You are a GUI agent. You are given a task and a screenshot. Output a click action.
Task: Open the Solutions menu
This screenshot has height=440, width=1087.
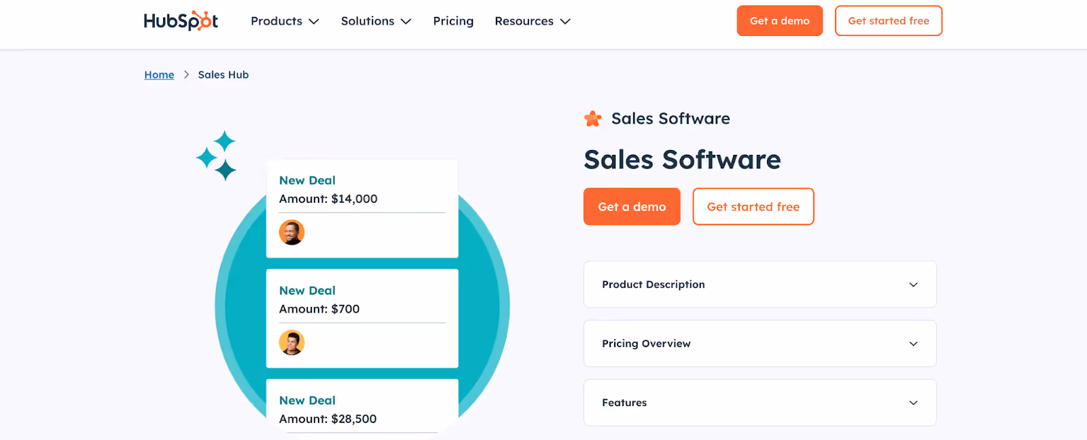pos(376,21)
